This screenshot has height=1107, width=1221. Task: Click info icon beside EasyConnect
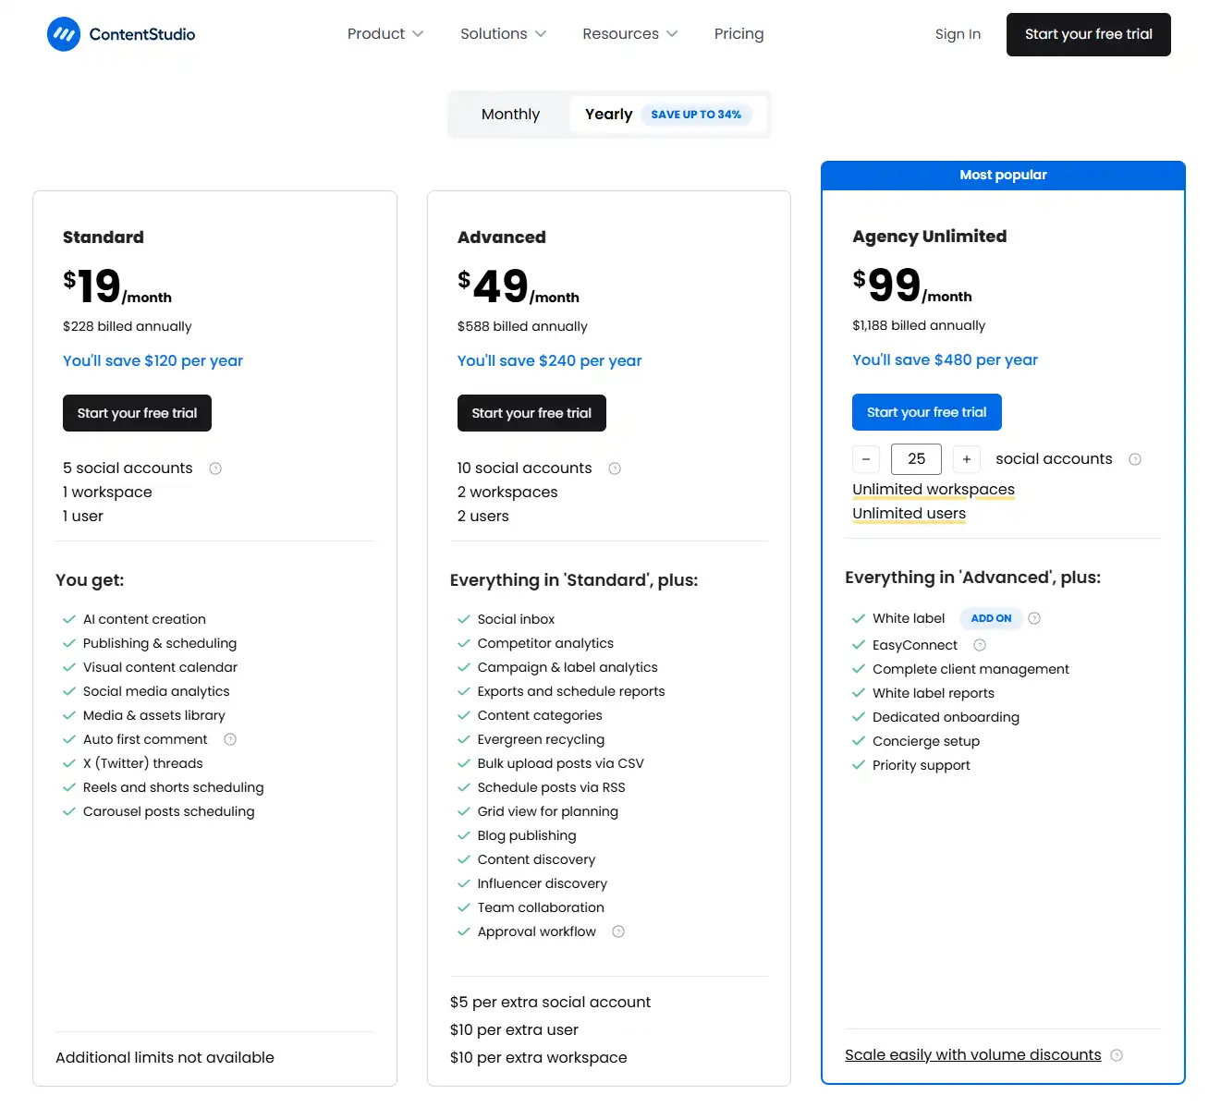tap(980, 645)
